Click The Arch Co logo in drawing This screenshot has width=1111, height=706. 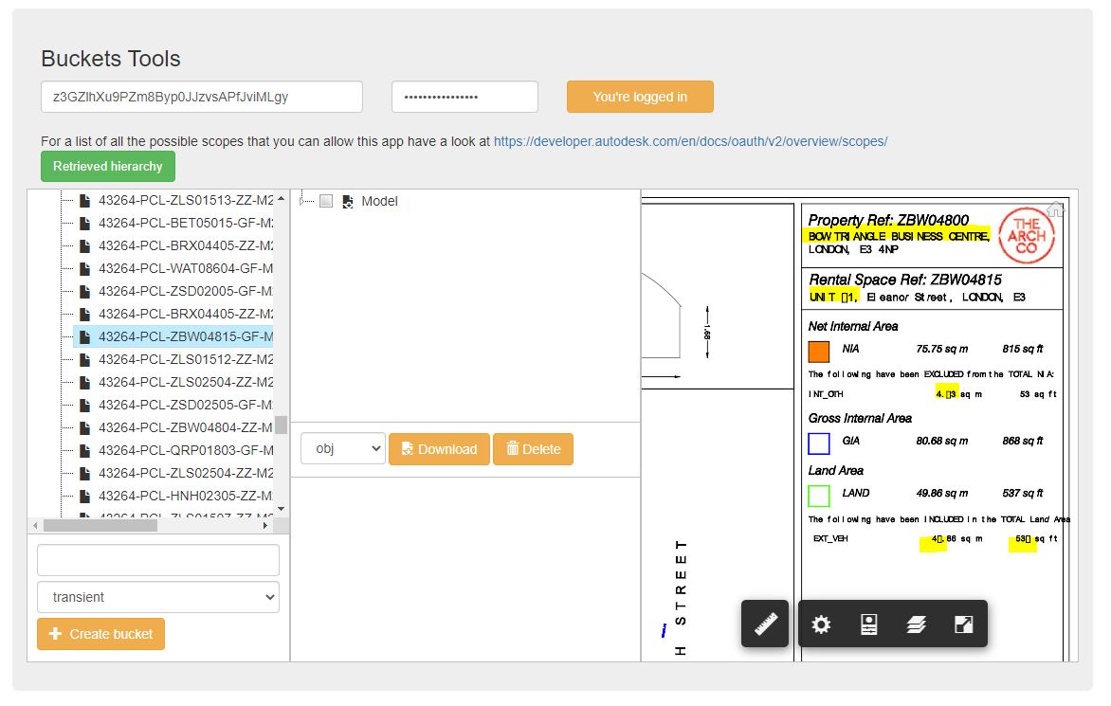1027,235
